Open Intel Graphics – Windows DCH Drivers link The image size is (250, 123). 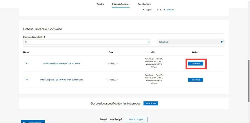point(62,64)
